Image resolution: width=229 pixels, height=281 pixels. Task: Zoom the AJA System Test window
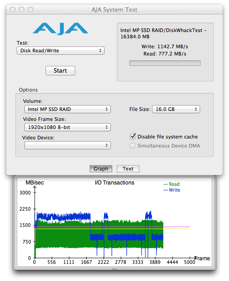(31, 9)
